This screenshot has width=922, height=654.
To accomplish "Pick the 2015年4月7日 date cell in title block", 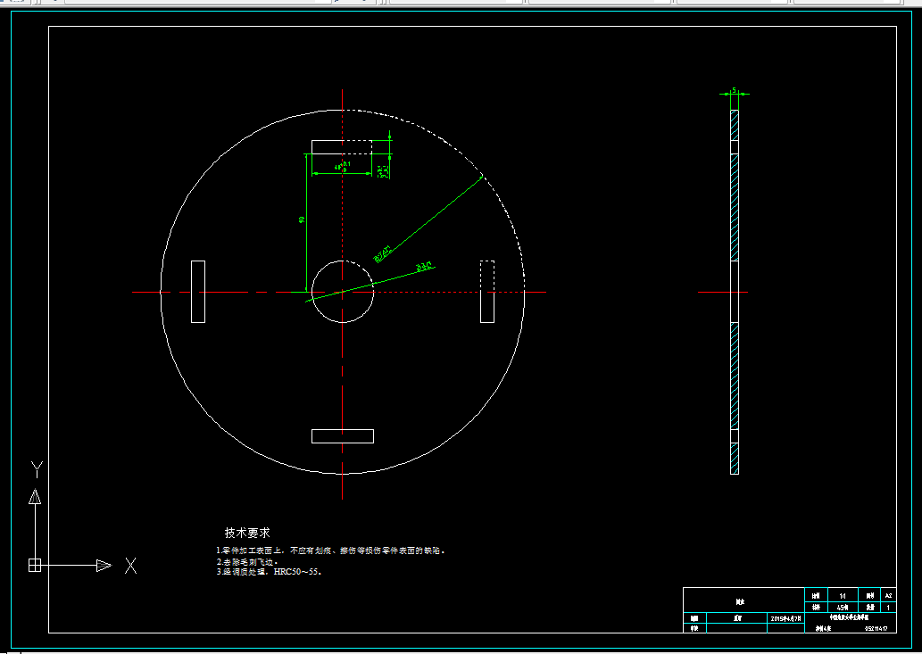I will (785, 618).
